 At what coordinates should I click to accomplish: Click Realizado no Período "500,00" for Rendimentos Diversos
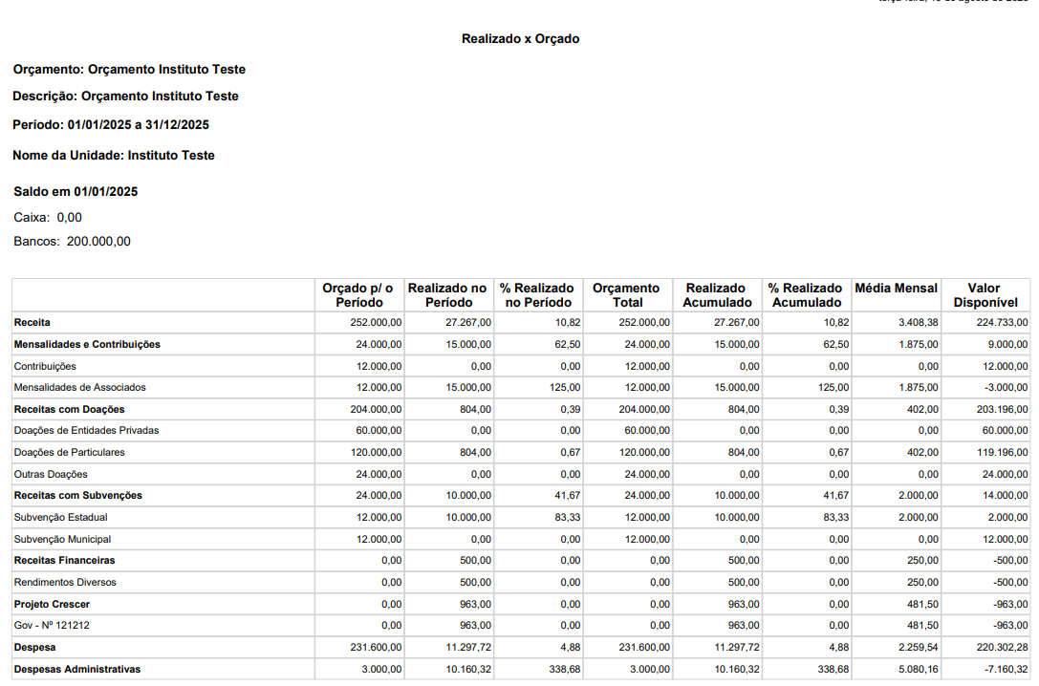click(475, 582)
